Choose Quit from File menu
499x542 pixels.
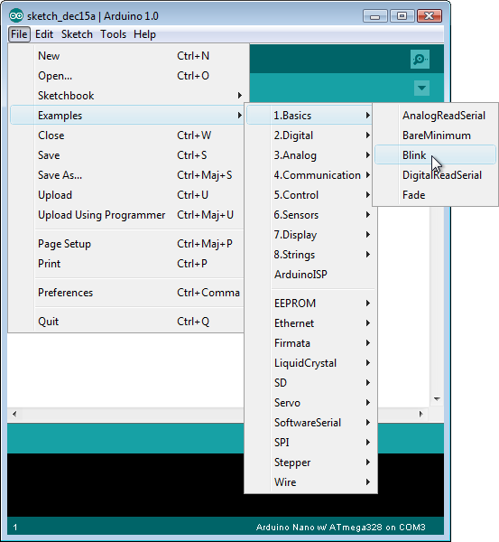(126, 322)
